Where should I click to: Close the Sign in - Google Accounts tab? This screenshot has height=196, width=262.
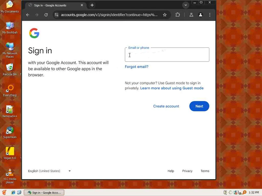click(82, 5)
